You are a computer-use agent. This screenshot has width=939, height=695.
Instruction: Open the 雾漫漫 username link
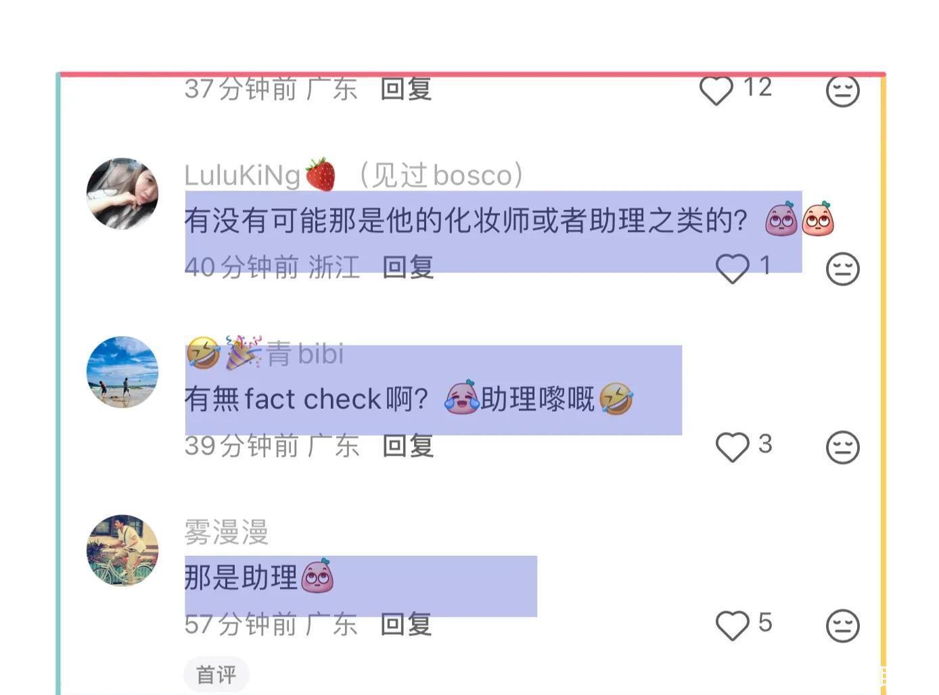coord(227,532)
